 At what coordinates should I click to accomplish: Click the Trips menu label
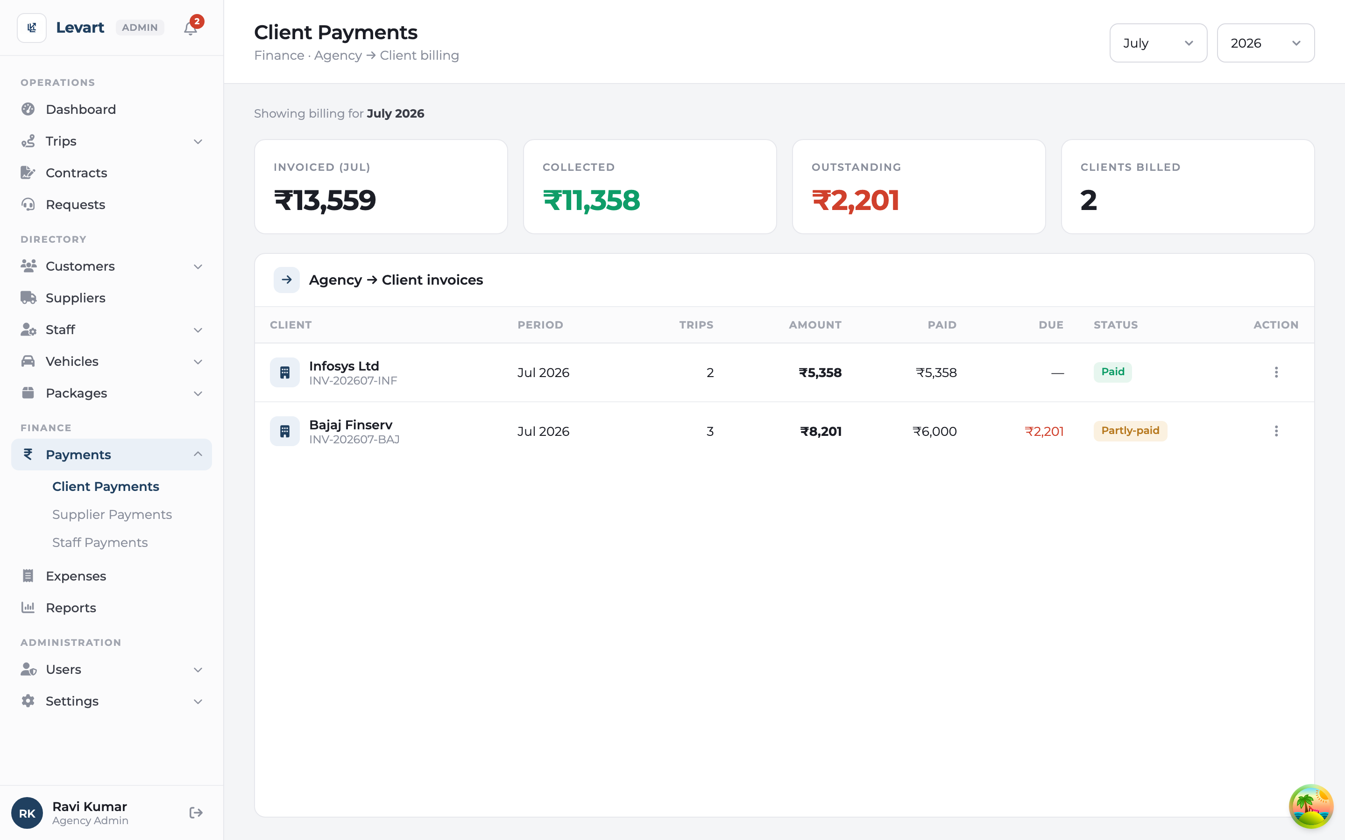[x=61, y=141]
